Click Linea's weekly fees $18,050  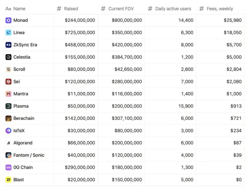233,32
